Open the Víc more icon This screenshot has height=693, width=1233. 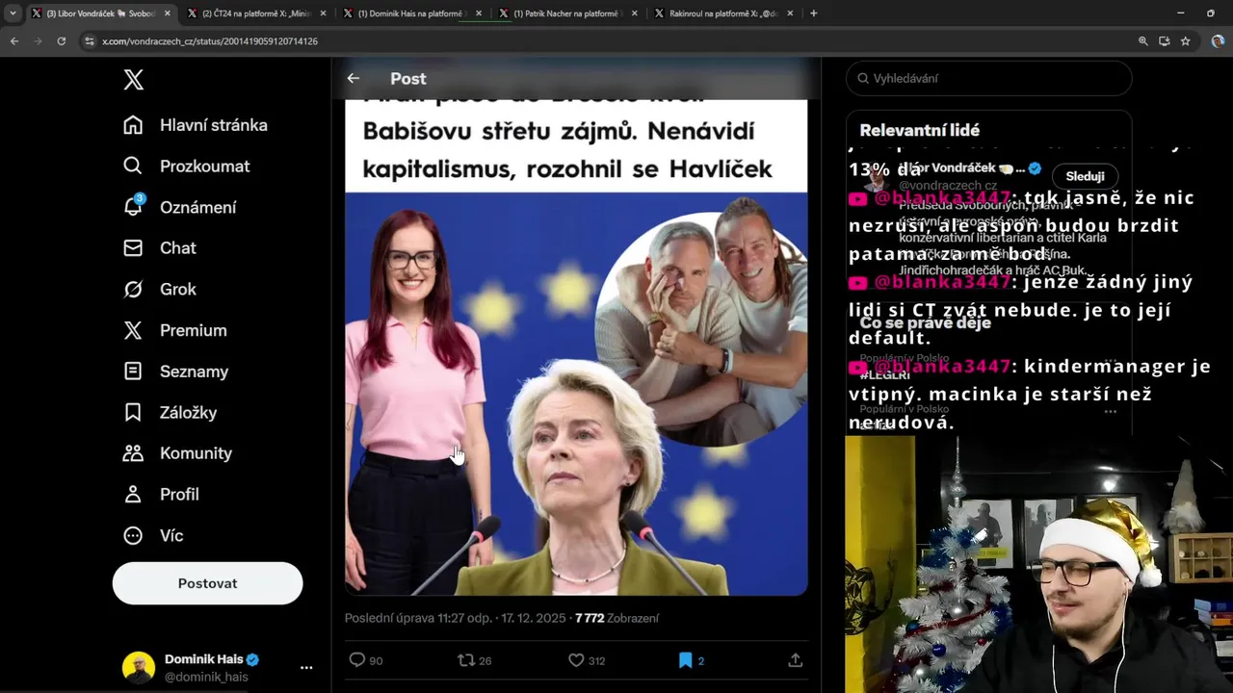coord(134,535)
